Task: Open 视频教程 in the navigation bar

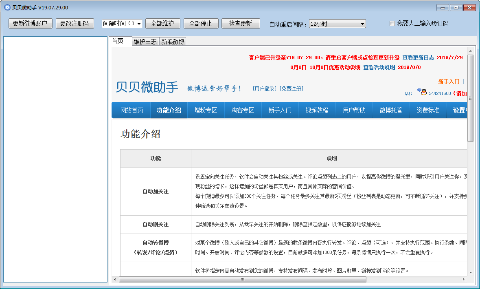Action: [x=317, y=110]
